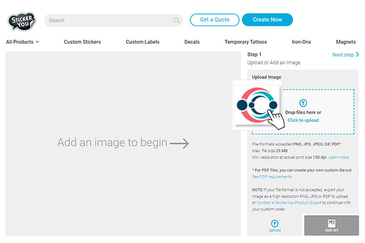The width and height of the screenshot is (365, 243).
Task: Click the sample logo preview image
Action: coord(257,104)
